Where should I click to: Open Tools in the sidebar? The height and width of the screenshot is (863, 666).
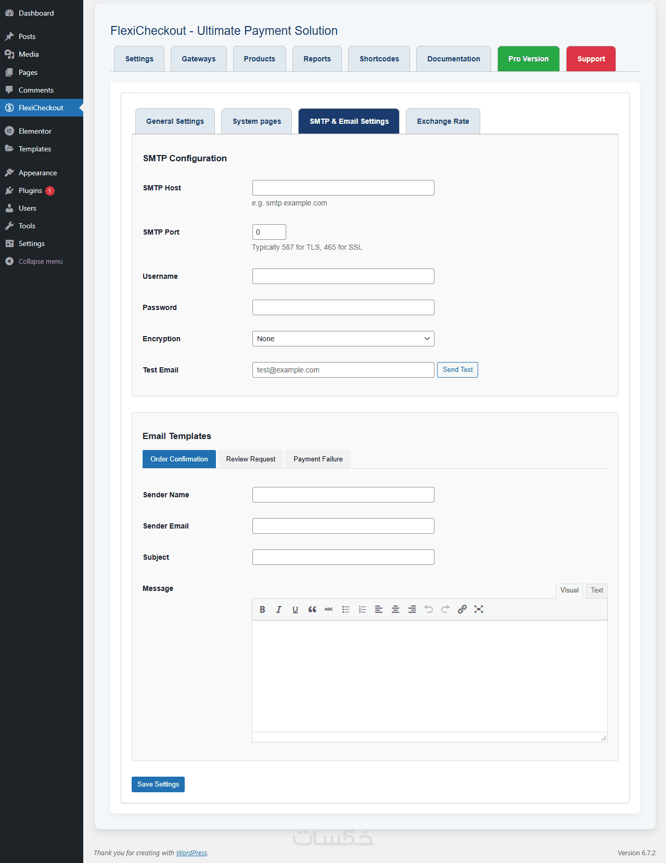tap(42, 226)
